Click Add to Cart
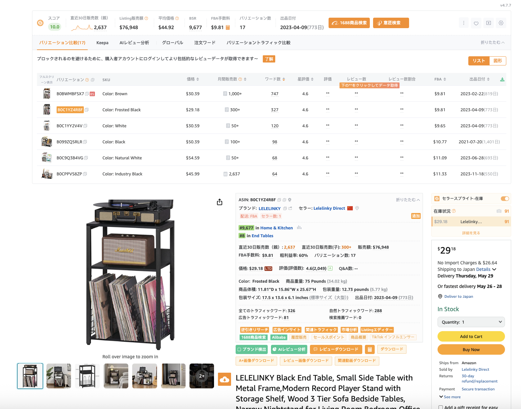Image resolution: width=521 pixels, height=409 pixels. pyautogui.click(x=471, y=336)
